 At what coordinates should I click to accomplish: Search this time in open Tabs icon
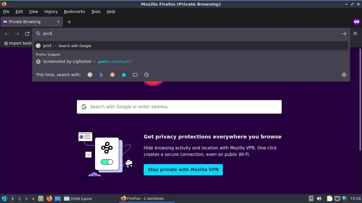pos(135,75)
